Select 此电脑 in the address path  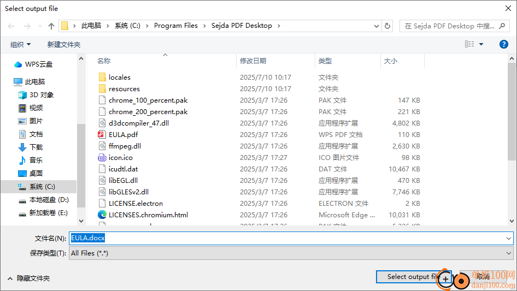pos(91,26)
